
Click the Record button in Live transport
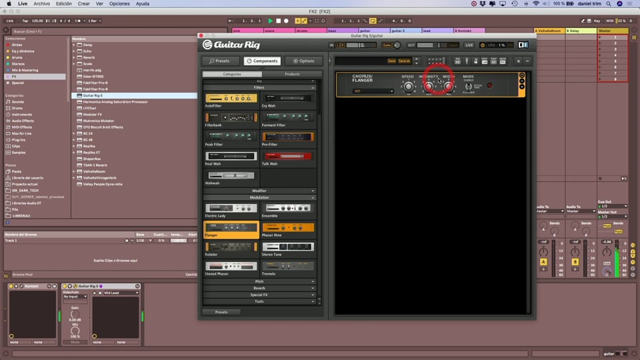(286, 21)
